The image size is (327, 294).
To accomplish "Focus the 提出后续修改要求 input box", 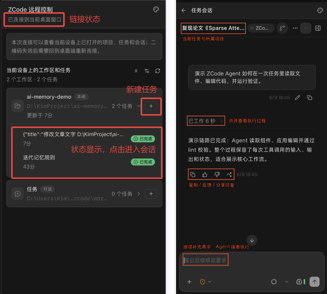I will 252,260.
